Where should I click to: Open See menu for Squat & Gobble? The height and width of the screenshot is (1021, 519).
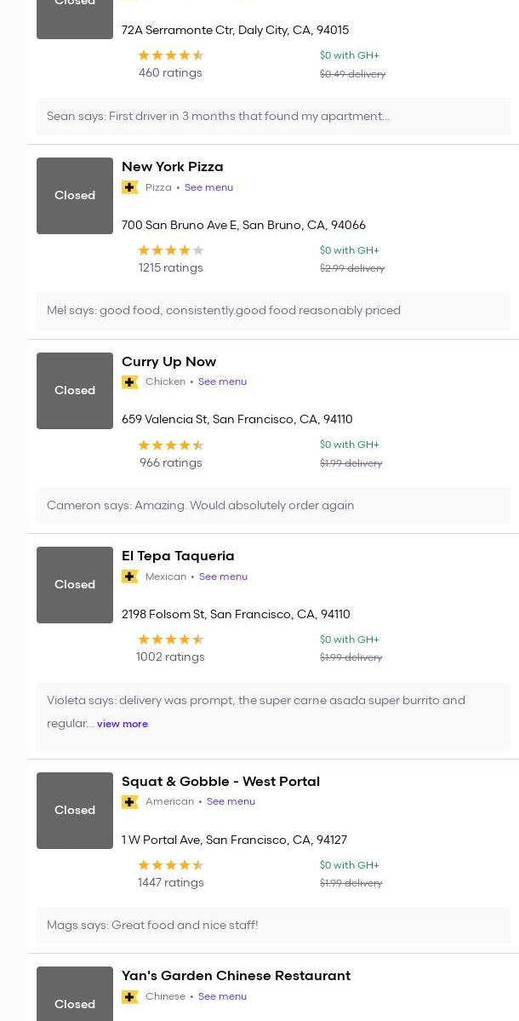[231, 802]
